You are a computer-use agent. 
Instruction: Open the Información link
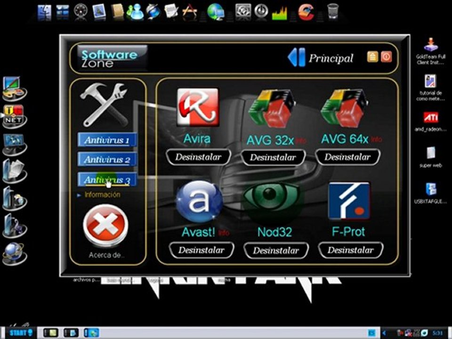point(102,195)
